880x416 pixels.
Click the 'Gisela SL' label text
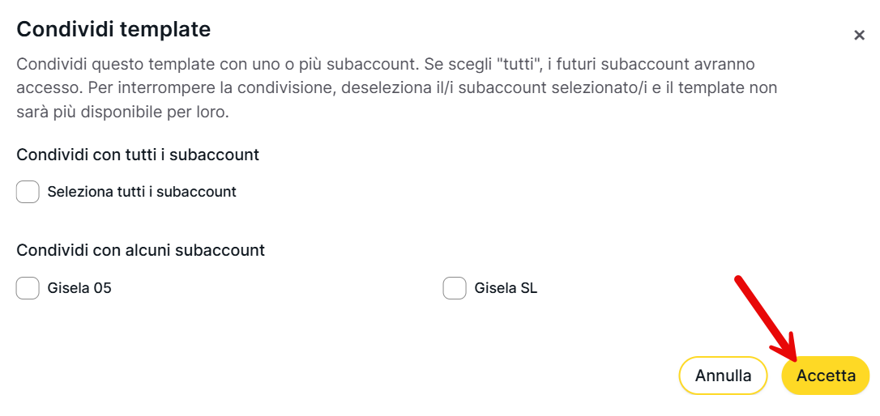point(506,288)
